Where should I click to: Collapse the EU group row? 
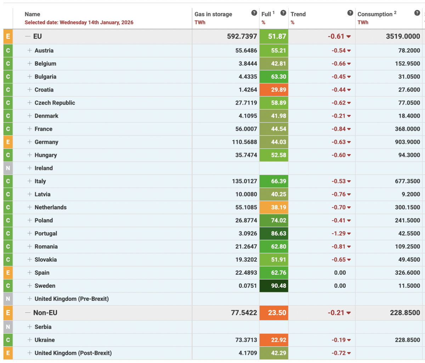[x=28, y=36]
